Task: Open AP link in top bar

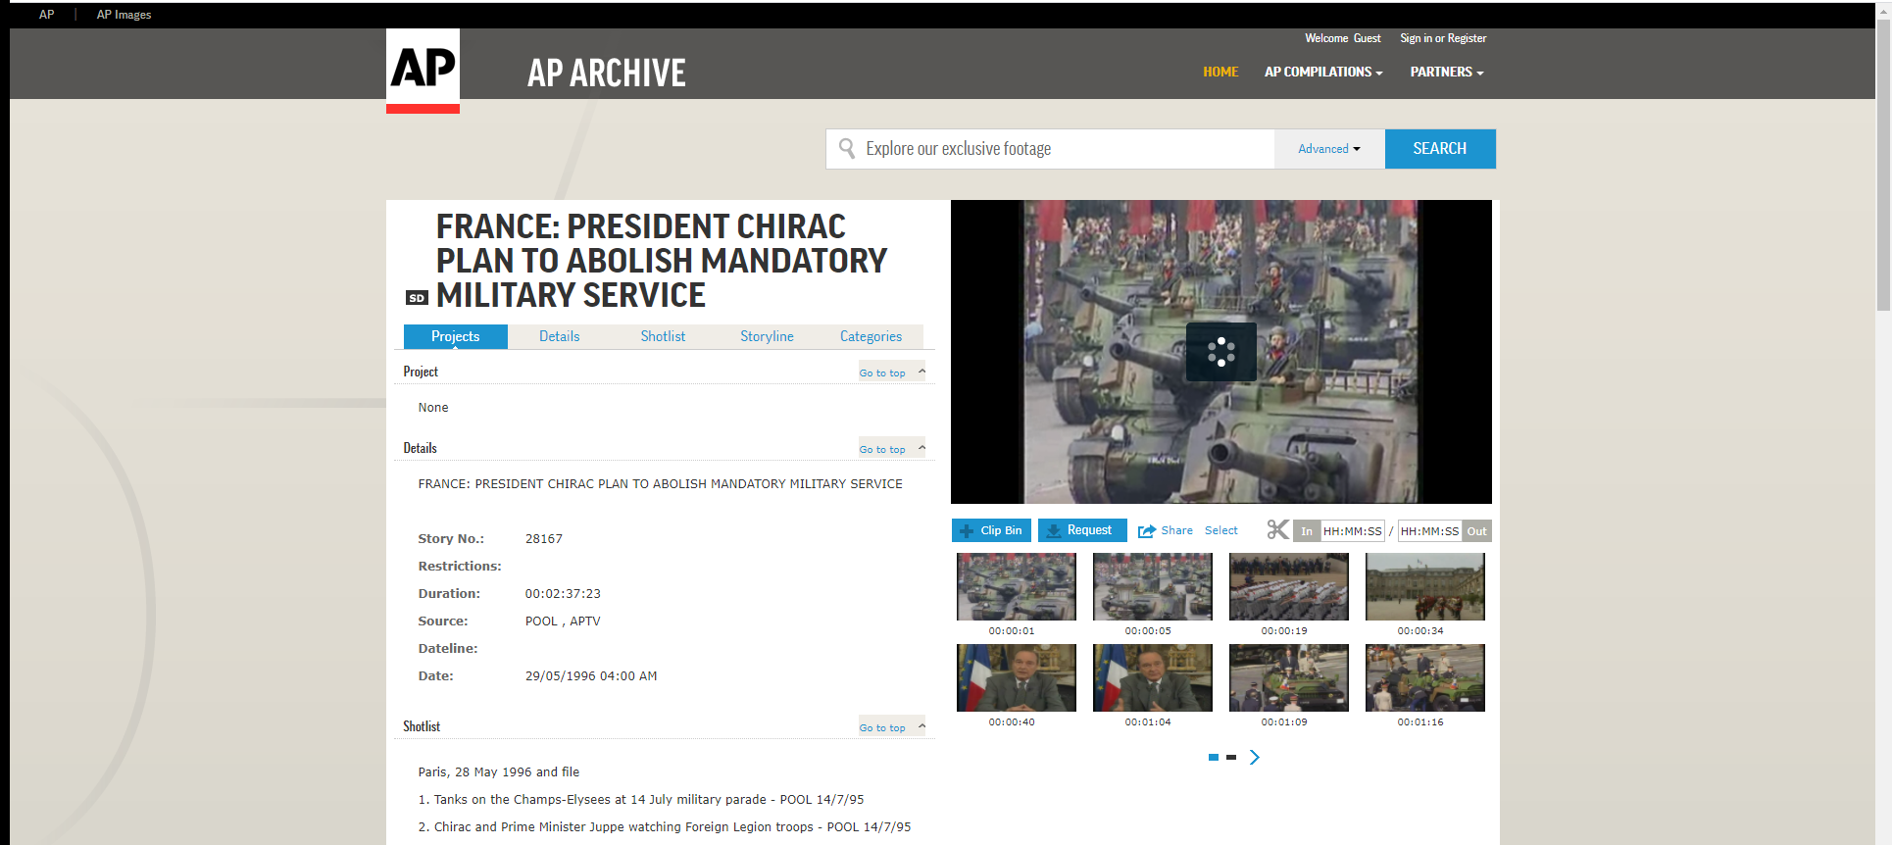Action: click(46, 15)
